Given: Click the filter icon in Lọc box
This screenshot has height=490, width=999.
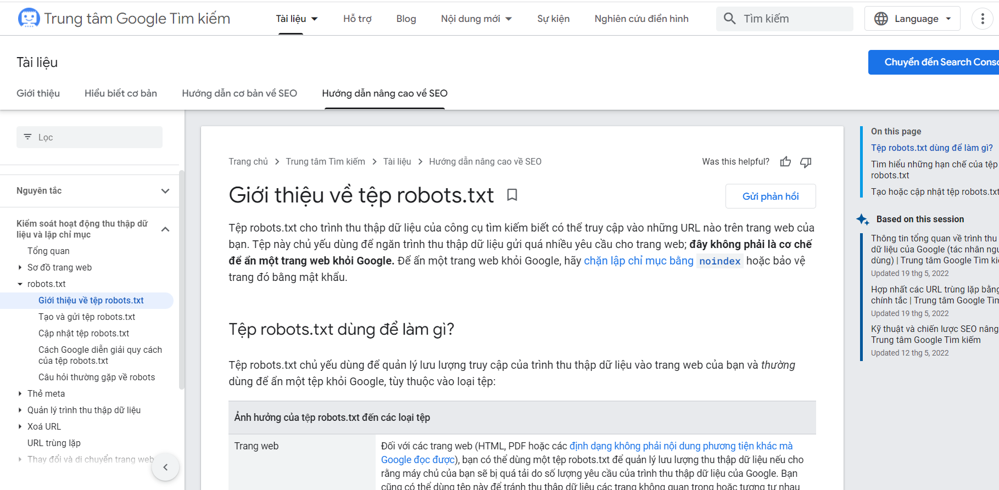Looking at the screenshot, I should pos(28,137).
